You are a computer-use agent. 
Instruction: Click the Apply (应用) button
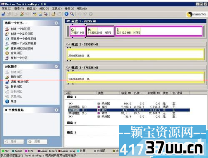[37, 141]
